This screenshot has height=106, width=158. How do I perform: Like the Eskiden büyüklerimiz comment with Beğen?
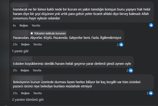(25, 70)
